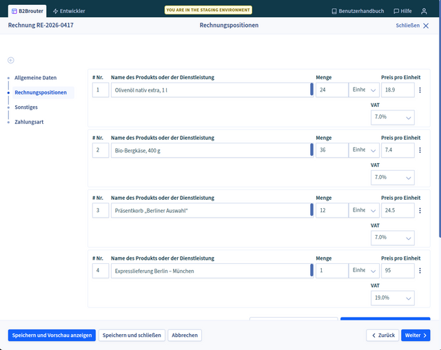Click the circular back arrow icon

click(x=11, y=60)
